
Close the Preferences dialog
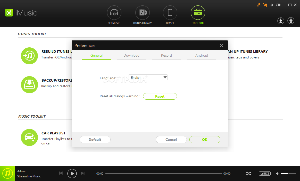pos(222,46)
